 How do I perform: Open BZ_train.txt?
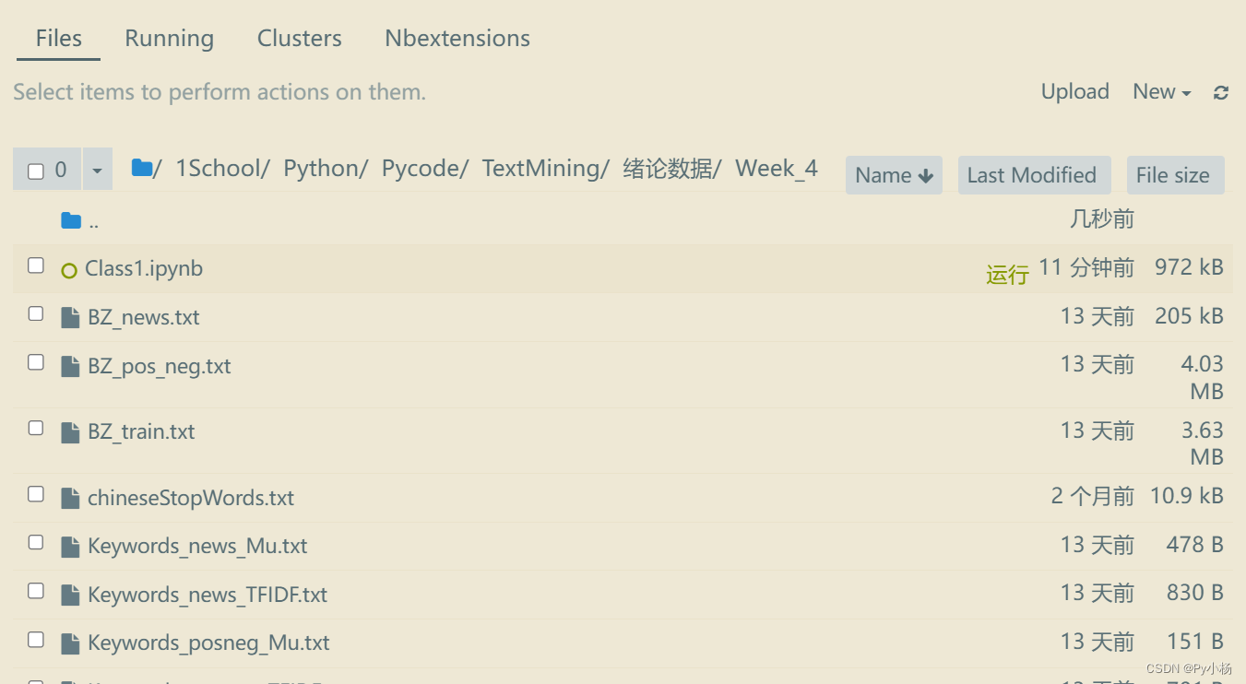pos(141,432)
